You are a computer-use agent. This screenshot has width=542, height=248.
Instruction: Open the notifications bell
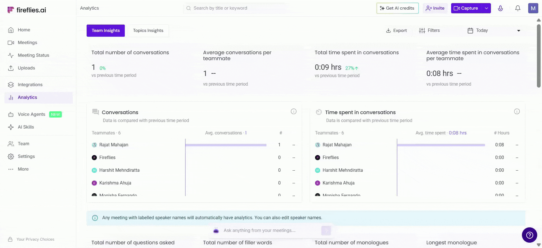517,8
